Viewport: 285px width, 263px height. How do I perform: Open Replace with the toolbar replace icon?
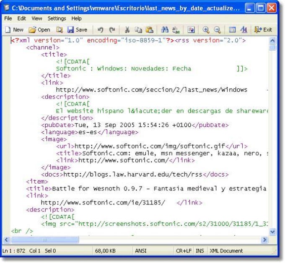point(176,29)
